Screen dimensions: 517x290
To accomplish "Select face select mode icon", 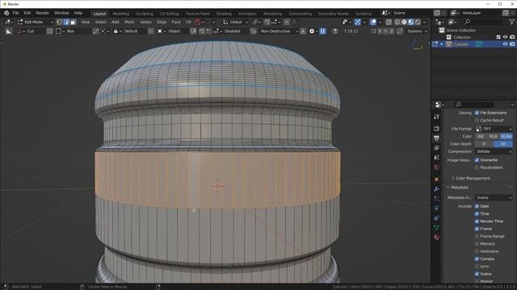I will 73,22.
